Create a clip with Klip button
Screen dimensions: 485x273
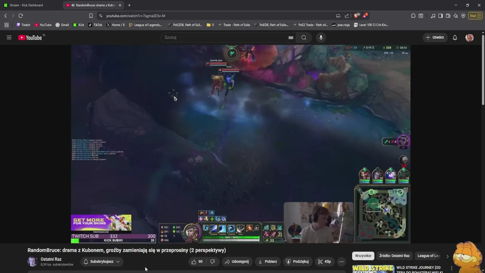point(324,262)
